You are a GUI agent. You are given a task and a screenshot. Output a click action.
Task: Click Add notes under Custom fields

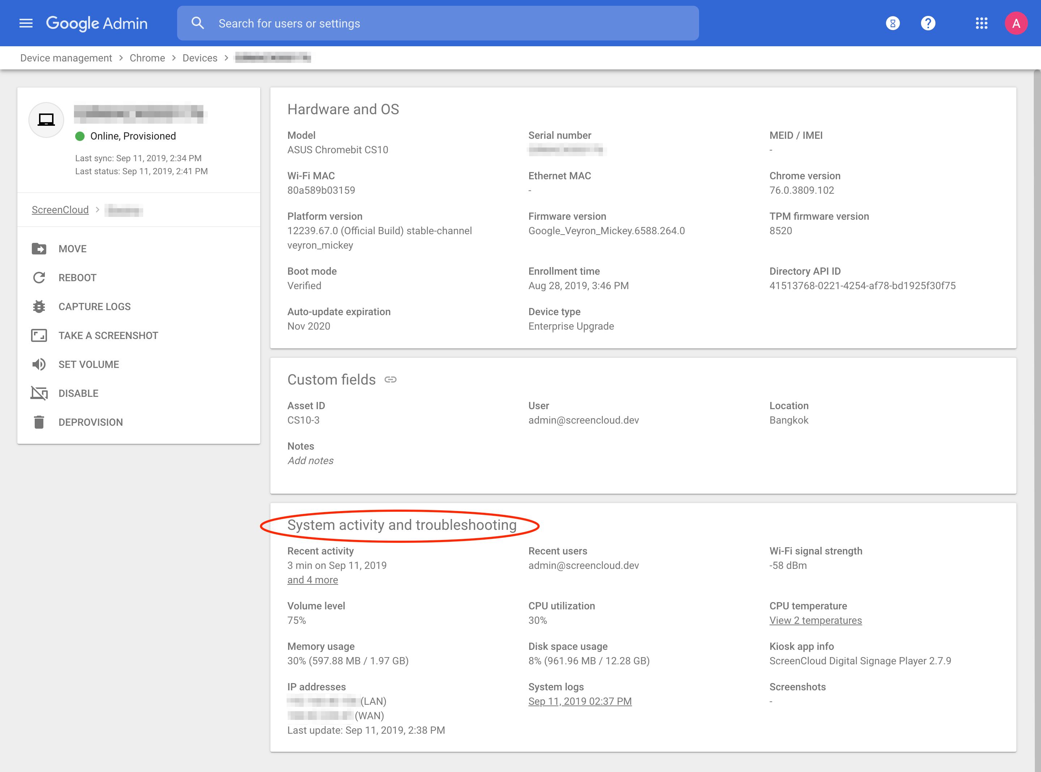[310, 460]
